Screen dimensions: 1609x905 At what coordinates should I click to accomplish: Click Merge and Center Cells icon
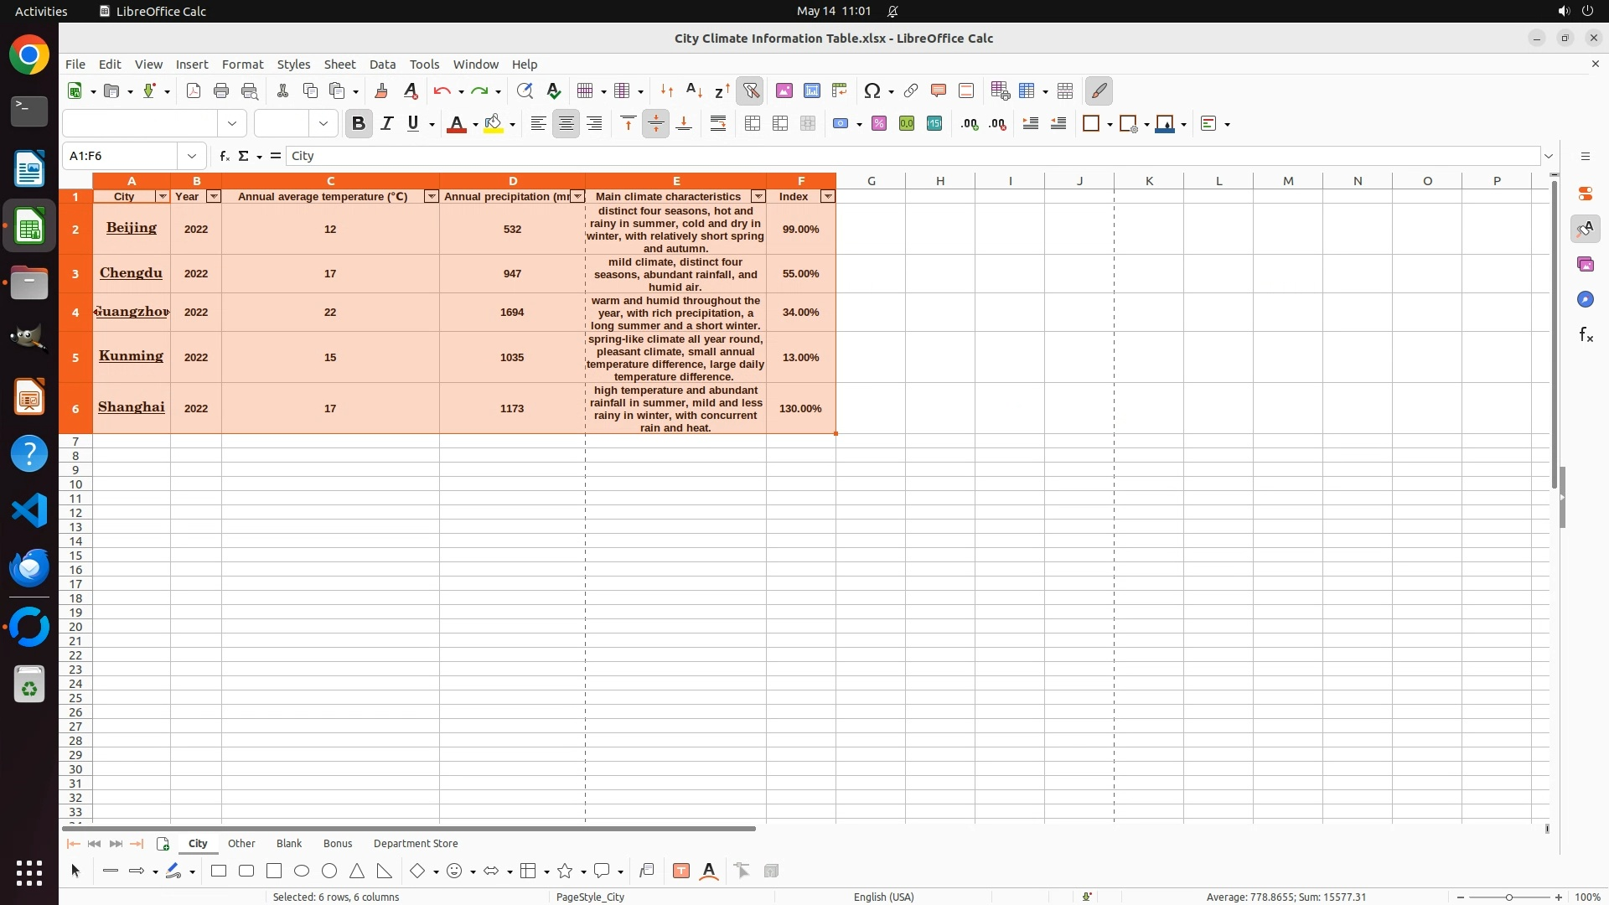coord(753,124)
